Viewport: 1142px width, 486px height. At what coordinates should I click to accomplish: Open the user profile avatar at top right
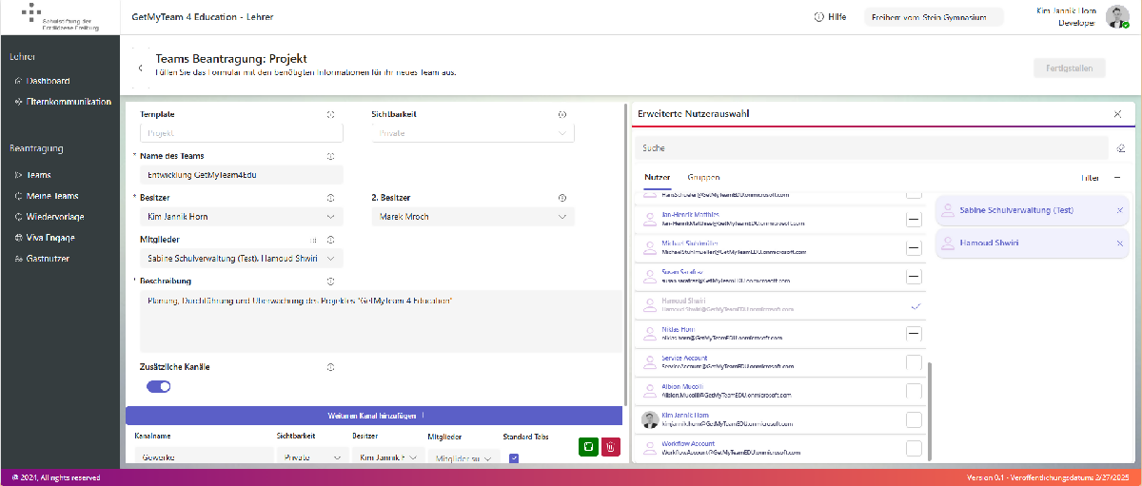[x=1117, y=17]
